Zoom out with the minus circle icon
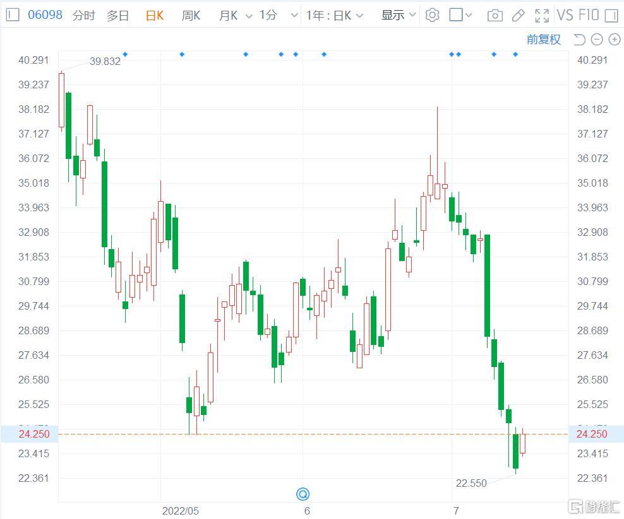Viewport: 624px width, 519px height. tap(597, 39)
